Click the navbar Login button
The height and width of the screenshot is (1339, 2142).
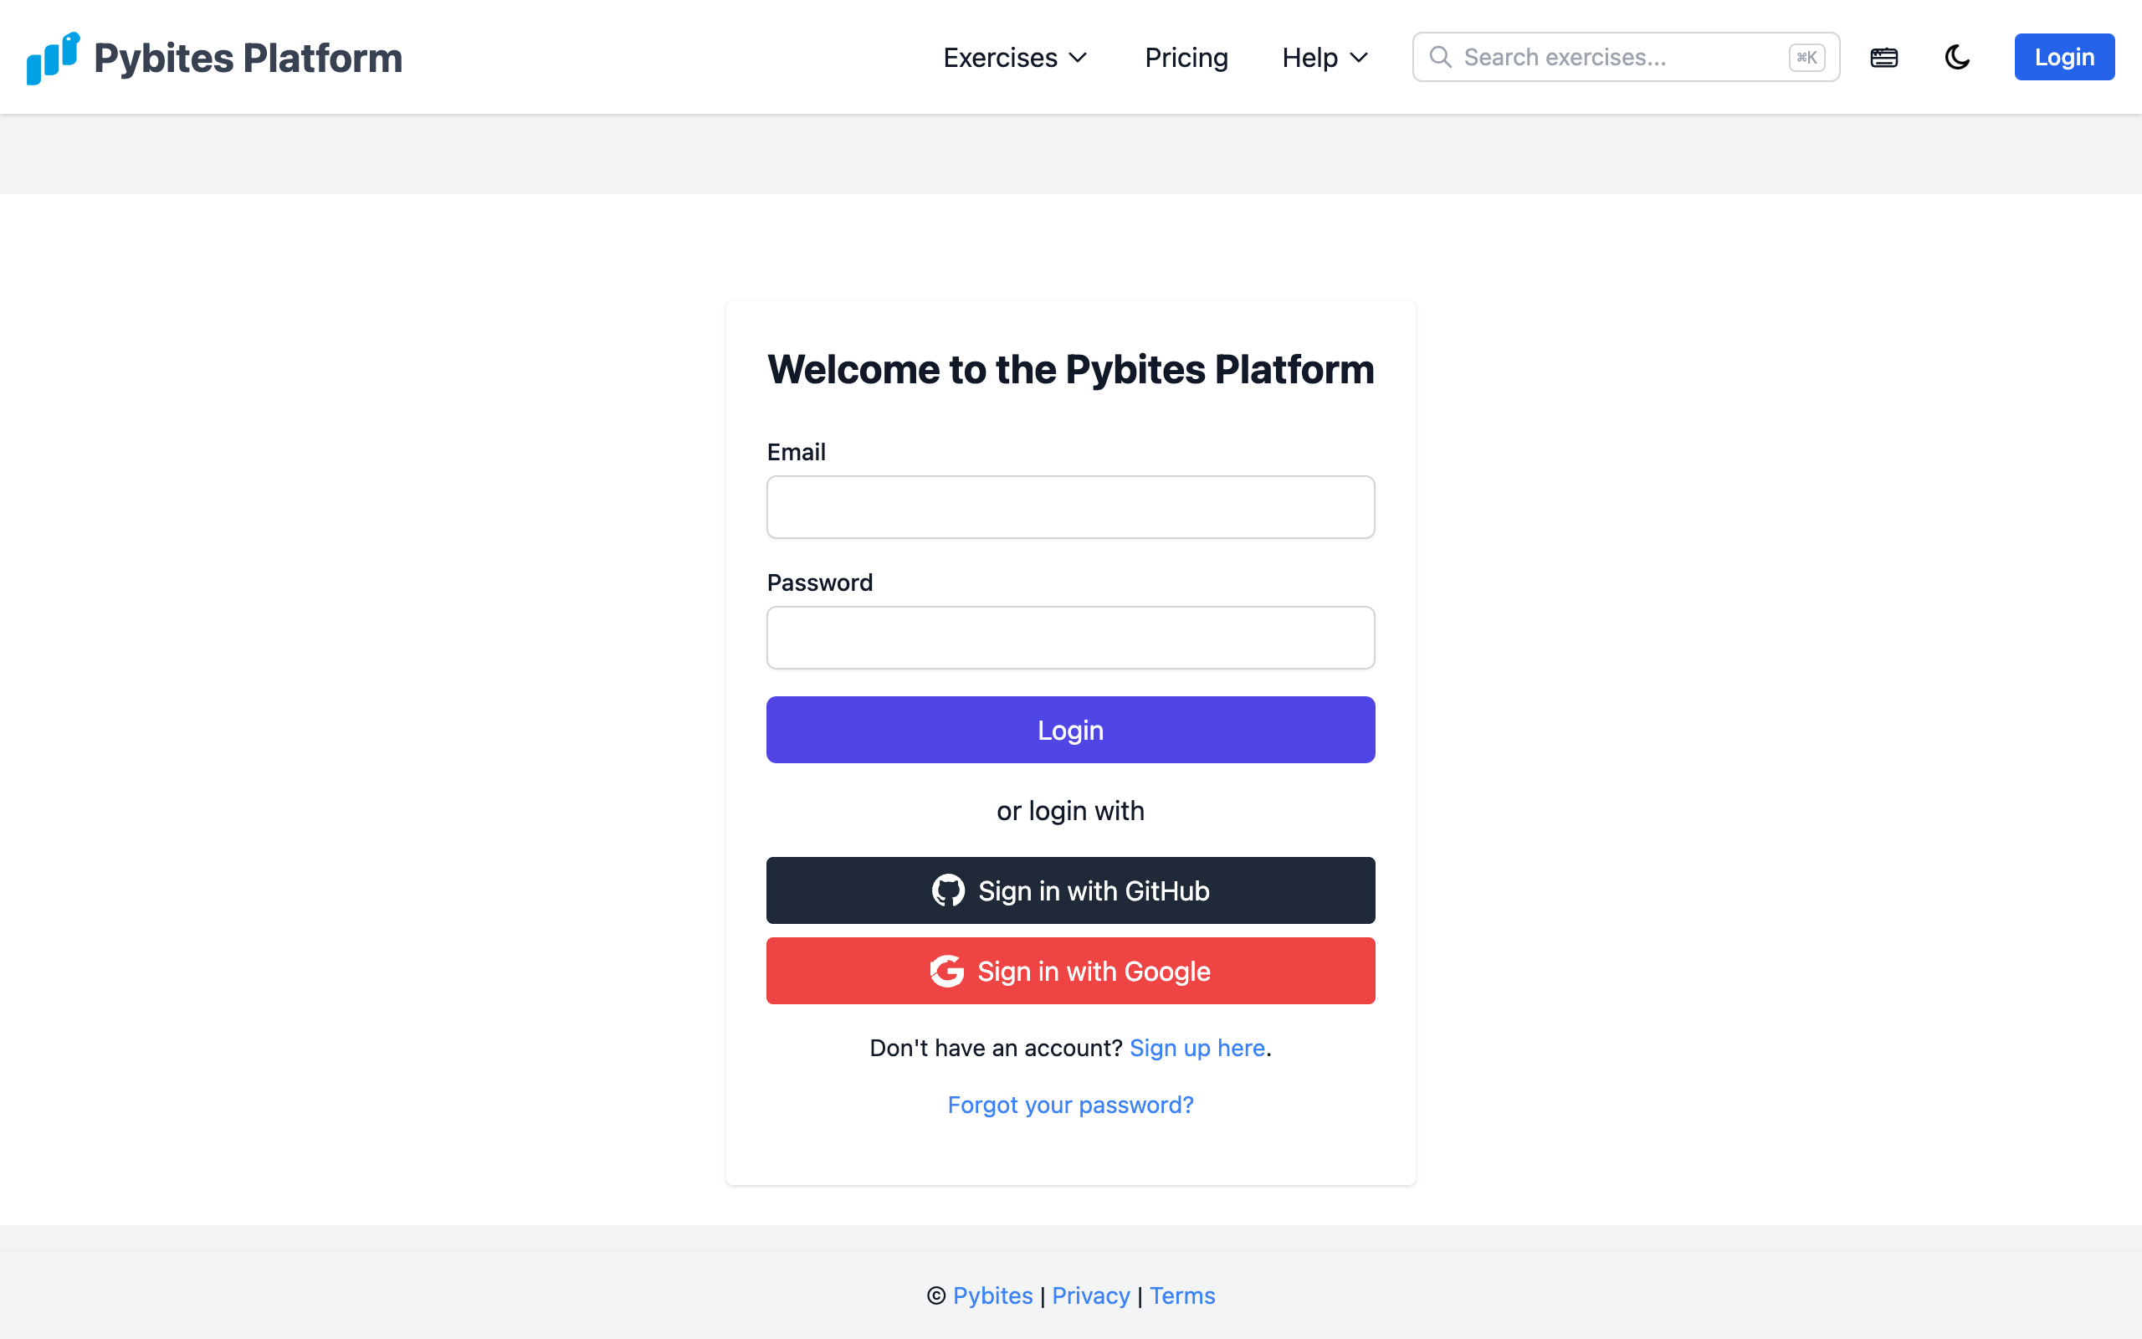[2063, 57]
